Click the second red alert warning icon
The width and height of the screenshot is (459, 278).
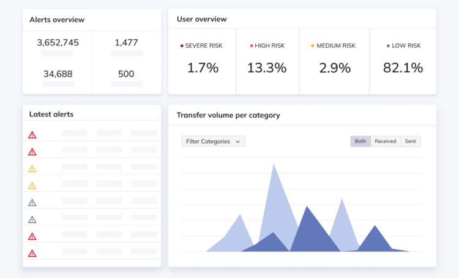32,152
